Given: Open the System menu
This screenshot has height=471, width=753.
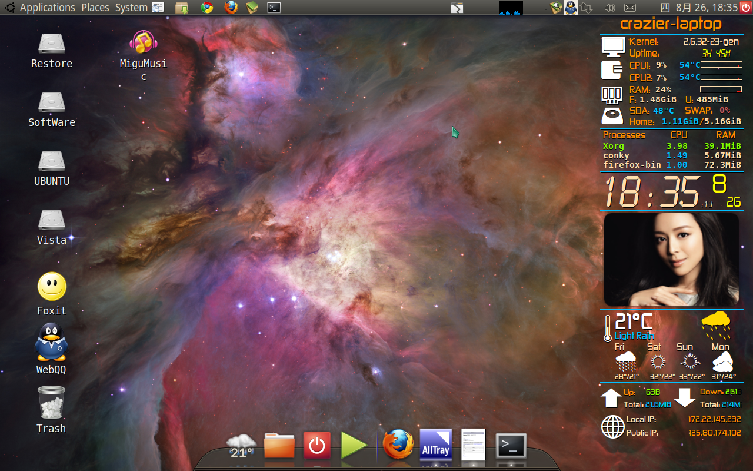Looking at the screenshot, I should pos(131,8).
